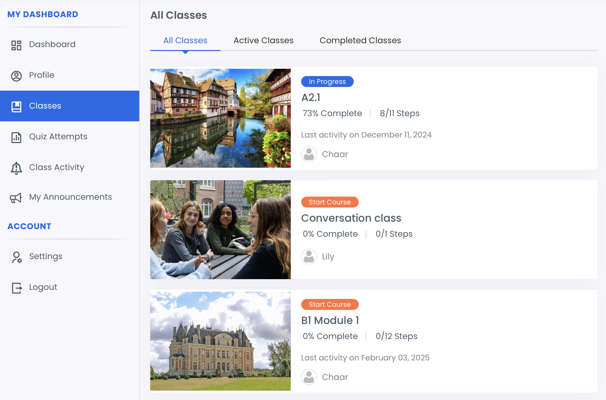This screenshot has height=400, width=606.
Task: Click the Logout exit icon
Action: [17, 288]
